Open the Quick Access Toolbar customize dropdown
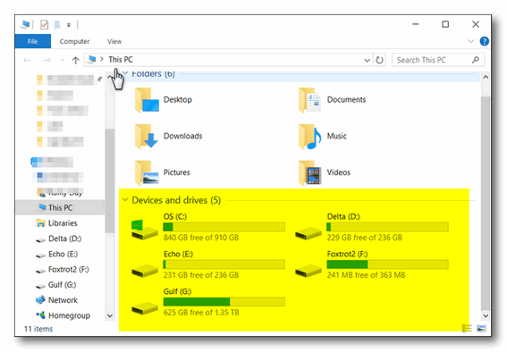Screen dimensions: 507x352 tap(69, 25)
